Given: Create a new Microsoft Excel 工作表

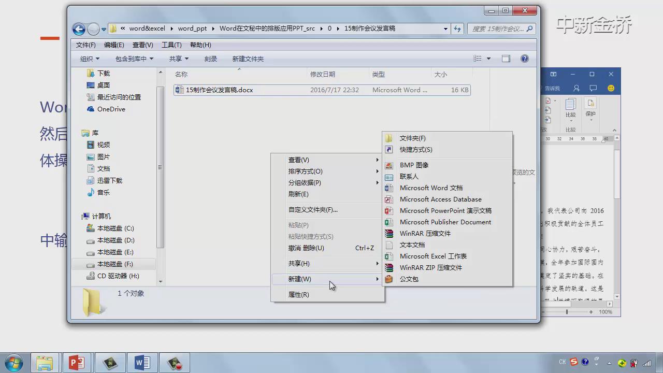Looking at the screenshot, I should click(448, 256).
